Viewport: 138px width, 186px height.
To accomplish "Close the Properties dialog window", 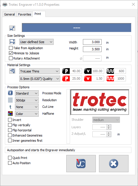I will (133, 4).
